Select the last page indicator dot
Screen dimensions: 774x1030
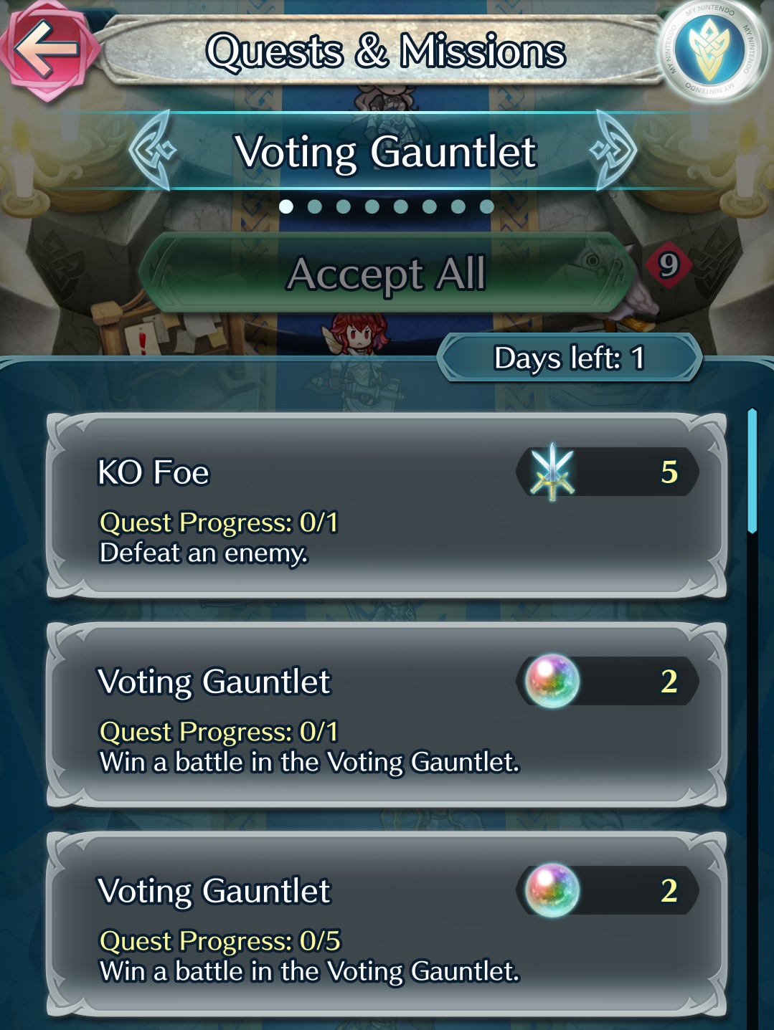point(487,206)
